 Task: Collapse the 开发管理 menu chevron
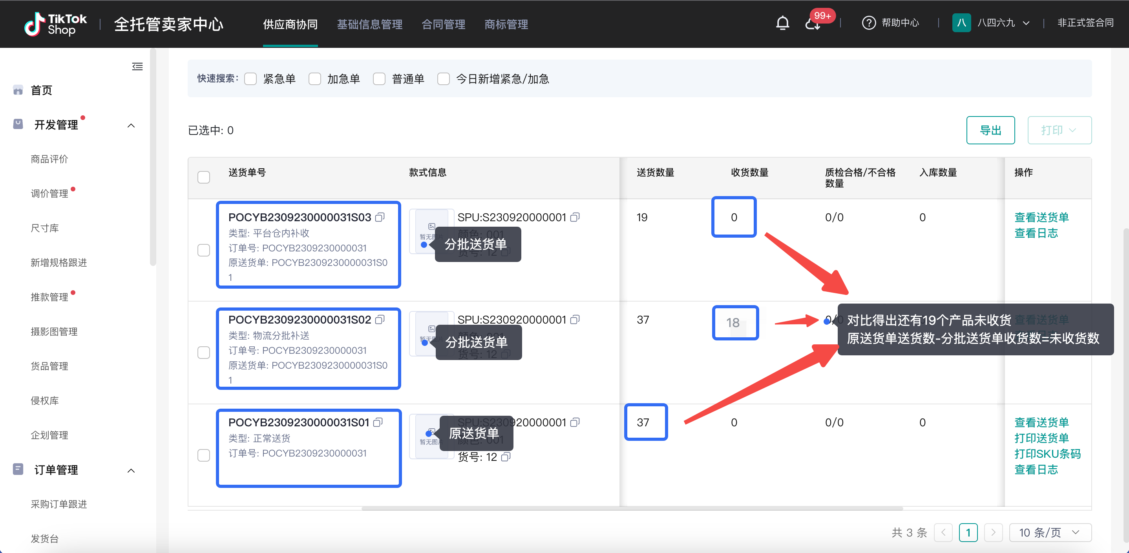(x=131, y=126)
